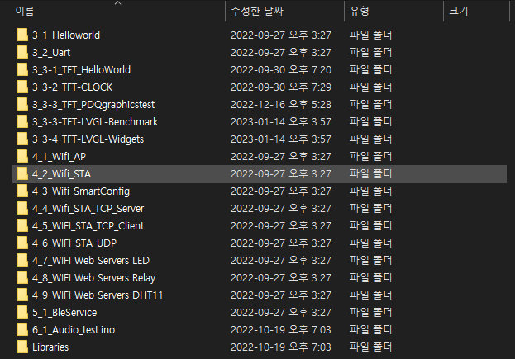This screenshot has height=359, width=515.
Task: Select the folder icon for 4_1_Wifi_AP
Action: [x=22, y=157]
